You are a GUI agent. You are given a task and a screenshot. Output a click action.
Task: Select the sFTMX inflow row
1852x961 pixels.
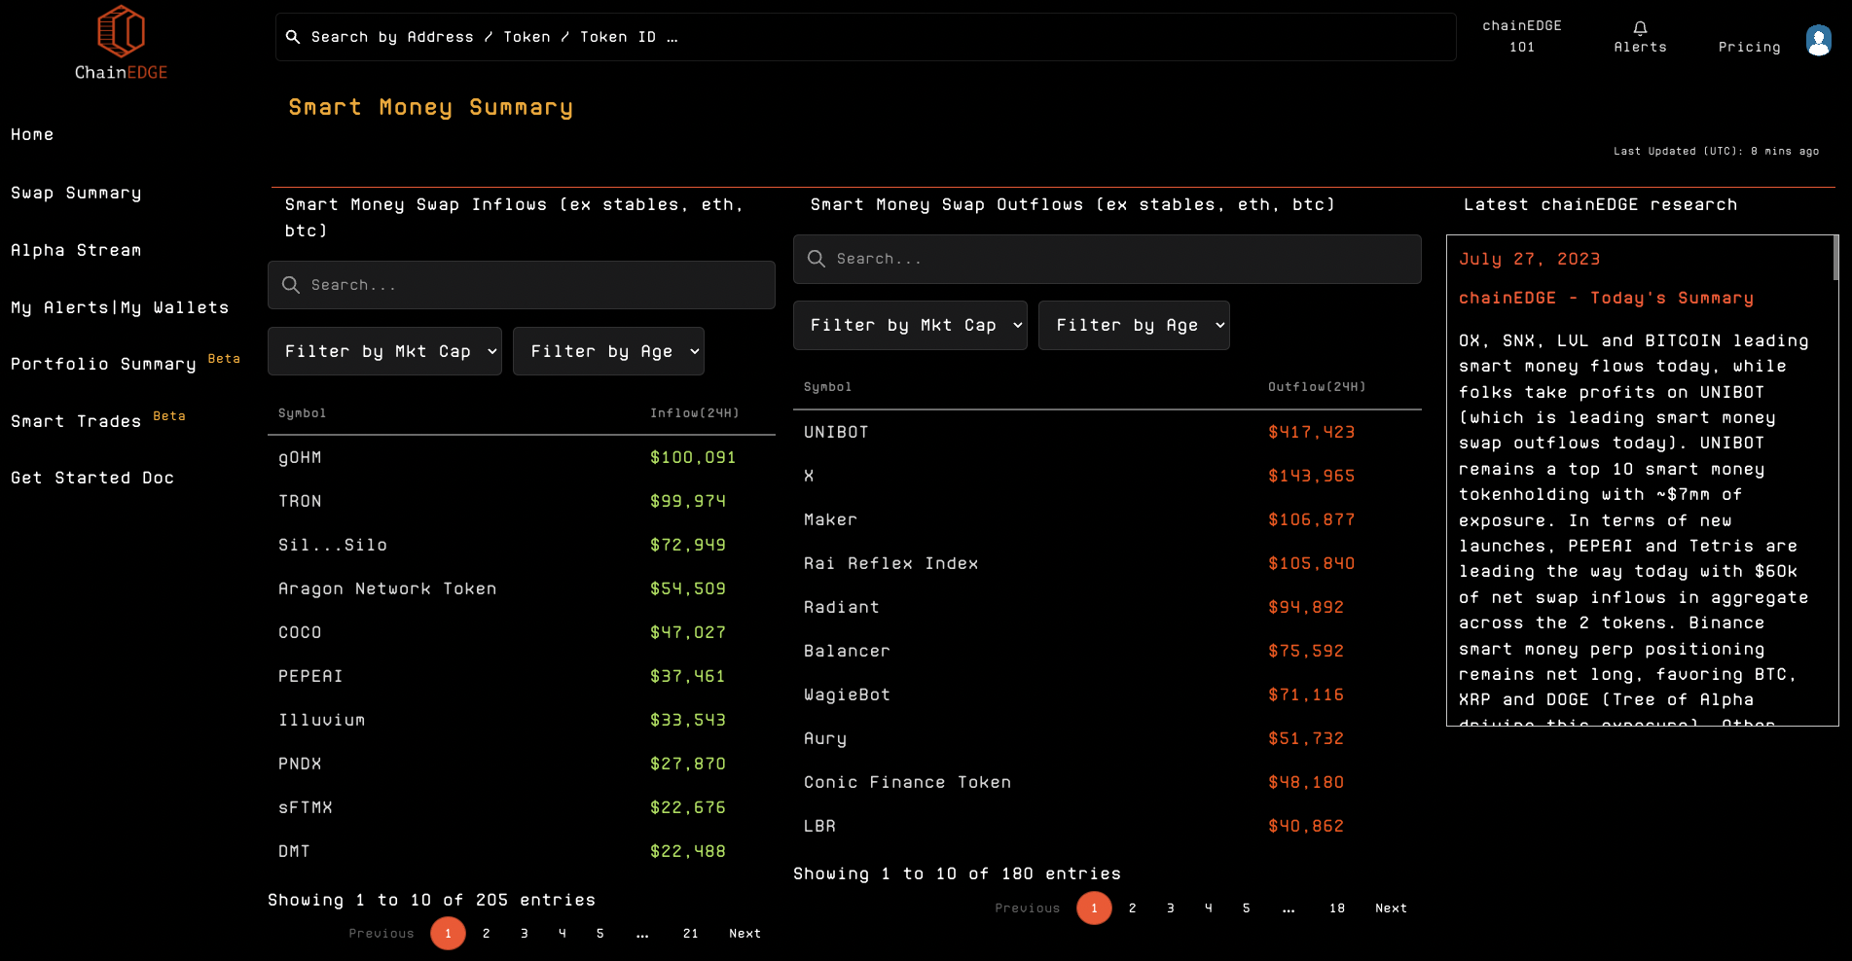522,807
